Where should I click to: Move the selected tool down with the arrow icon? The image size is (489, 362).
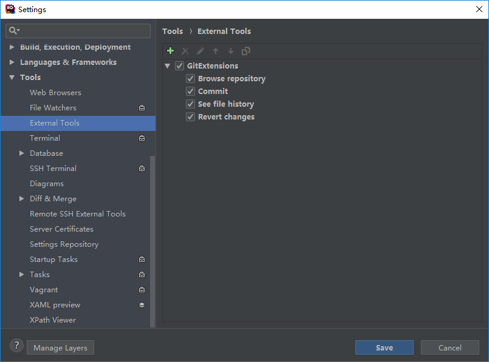[x=230, y=51]
